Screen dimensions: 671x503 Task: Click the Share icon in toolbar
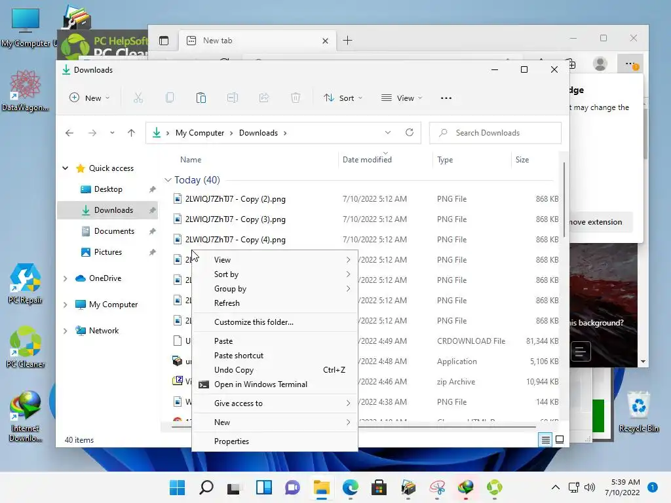264,98
